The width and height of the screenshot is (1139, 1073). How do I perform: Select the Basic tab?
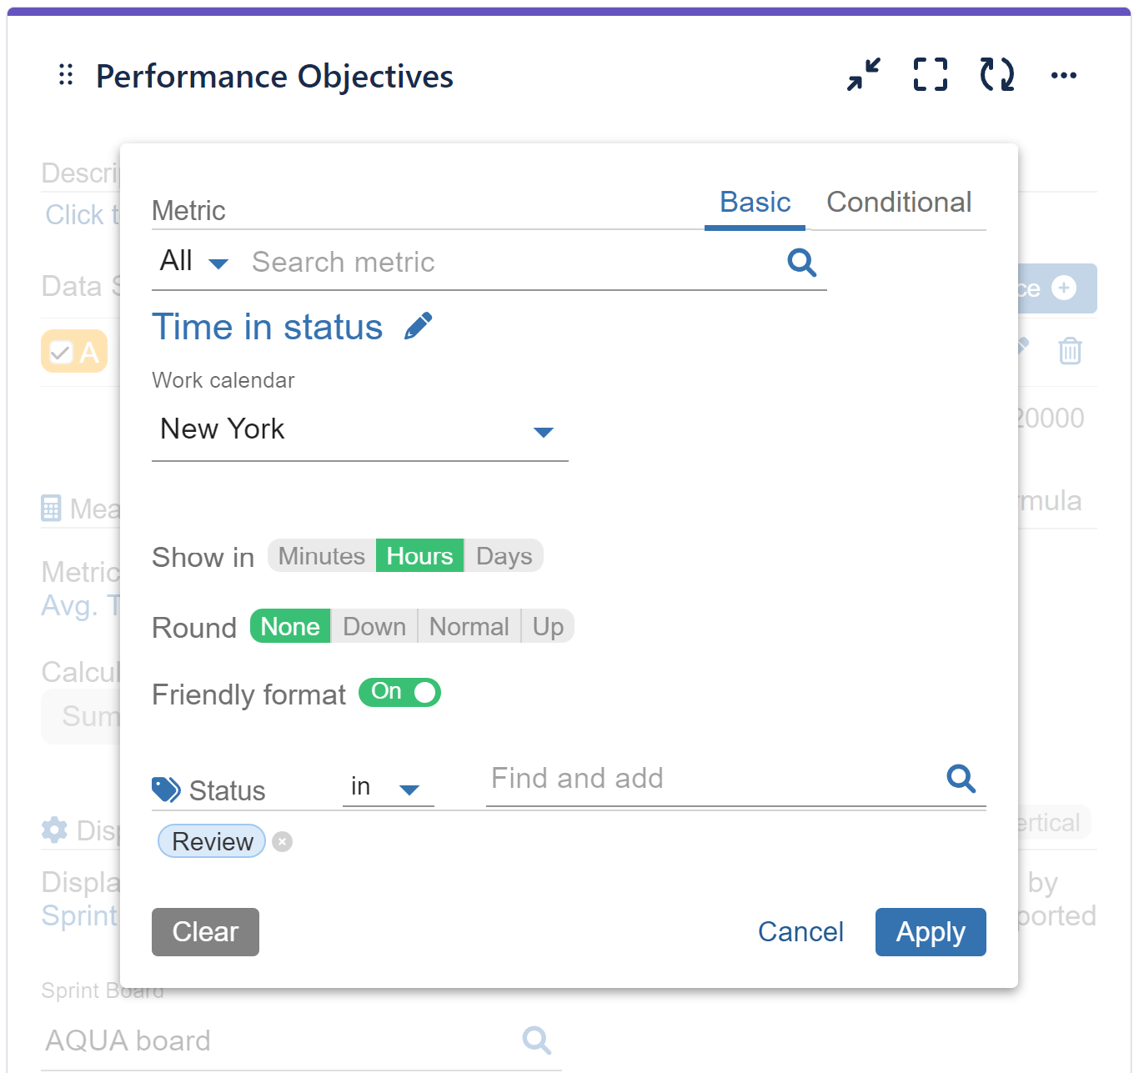pos(755,203)
